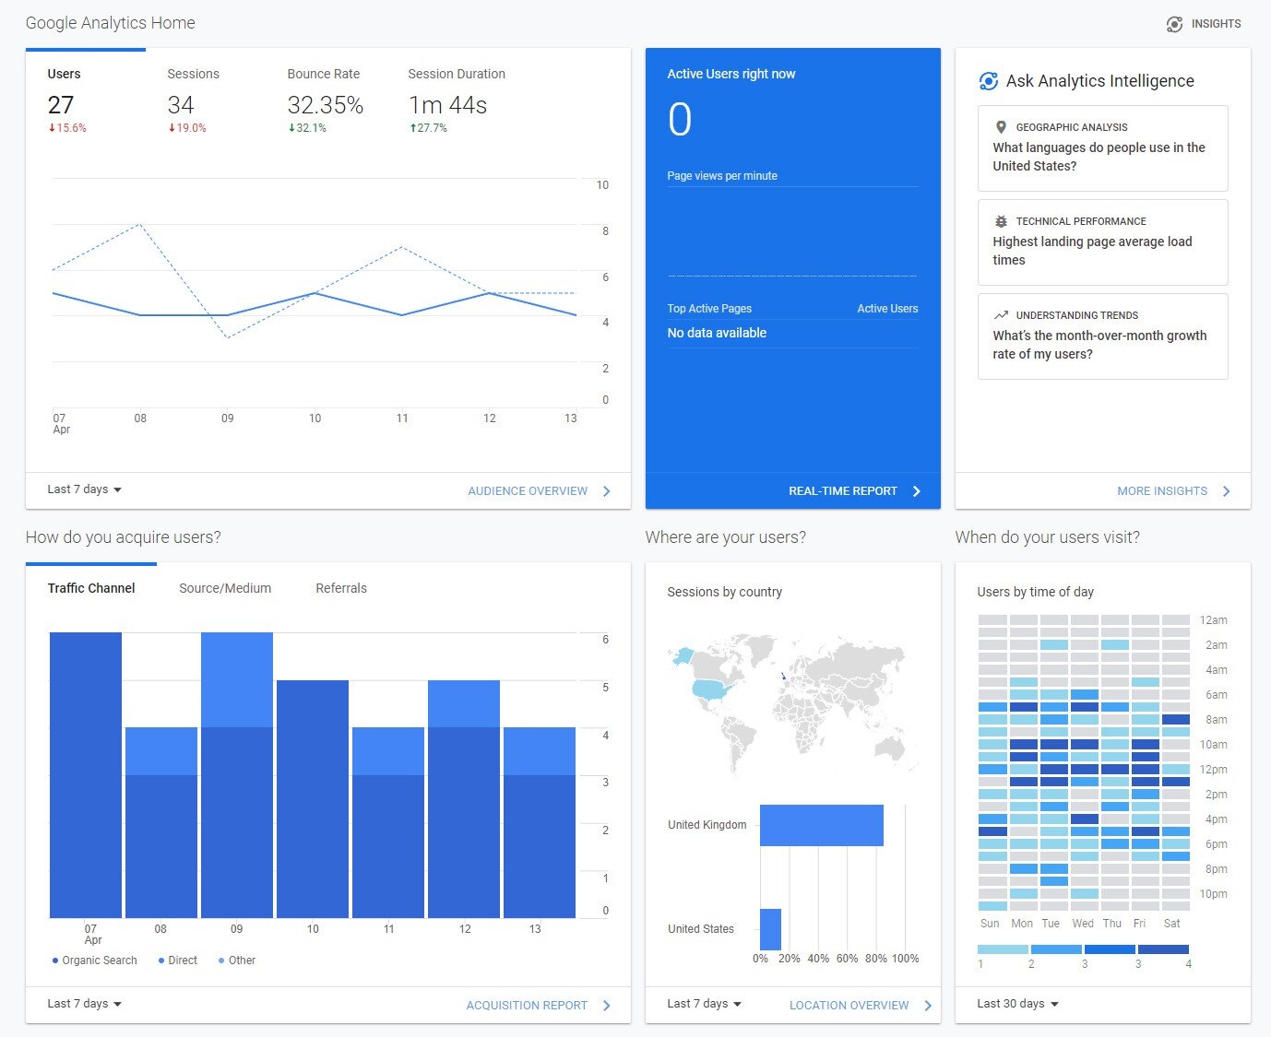Click the Insights icon at top right
The image size is (1271, 1037).
click(1174, 24)
